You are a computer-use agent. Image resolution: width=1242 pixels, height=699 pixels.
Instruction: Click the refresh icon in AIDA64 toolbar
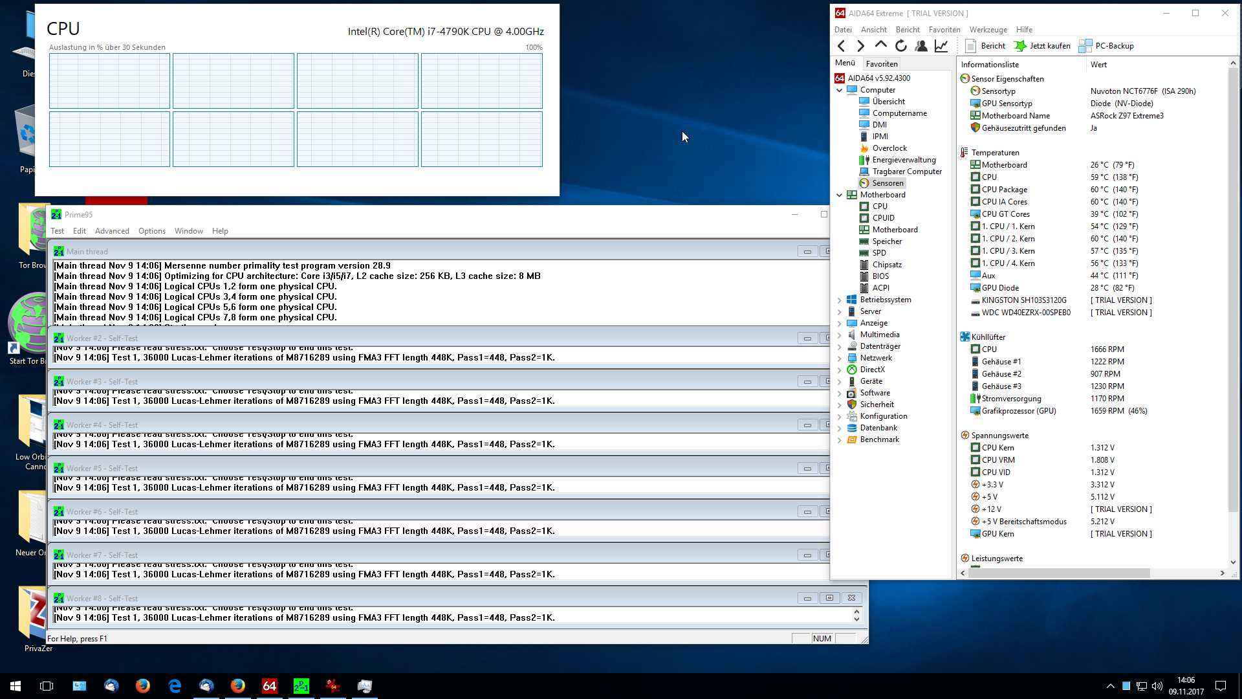coord(900,46)
